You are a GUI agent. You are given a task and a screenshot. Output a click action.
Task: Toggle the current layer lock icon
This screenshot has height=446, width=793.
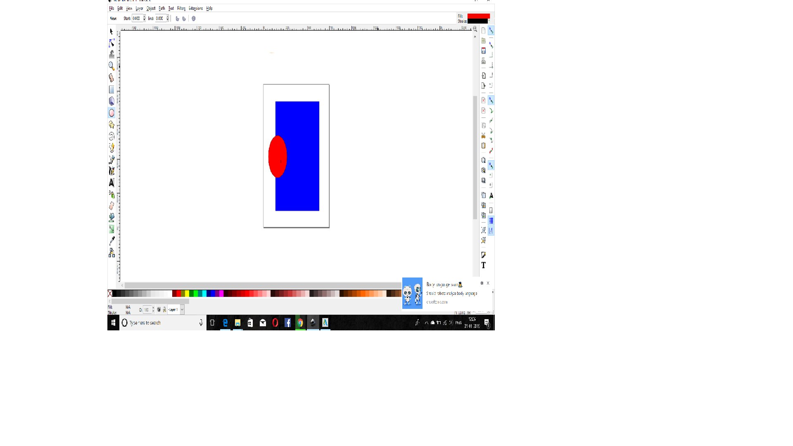point(164,309)
